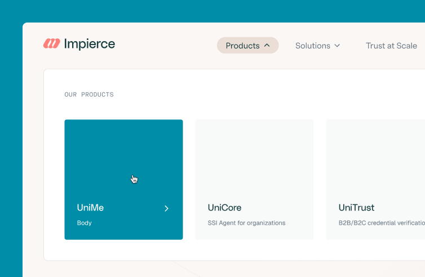Click the 'Body' subtitle under UniMe
Viewport: 425px width, 277px height.
[85, 223]
